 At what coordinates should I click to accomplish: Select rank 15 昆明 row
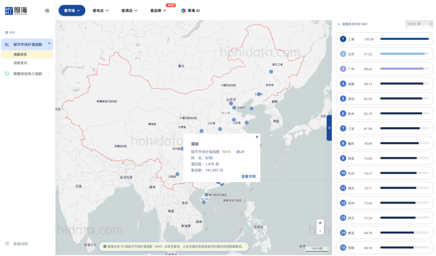coord(384,248)
